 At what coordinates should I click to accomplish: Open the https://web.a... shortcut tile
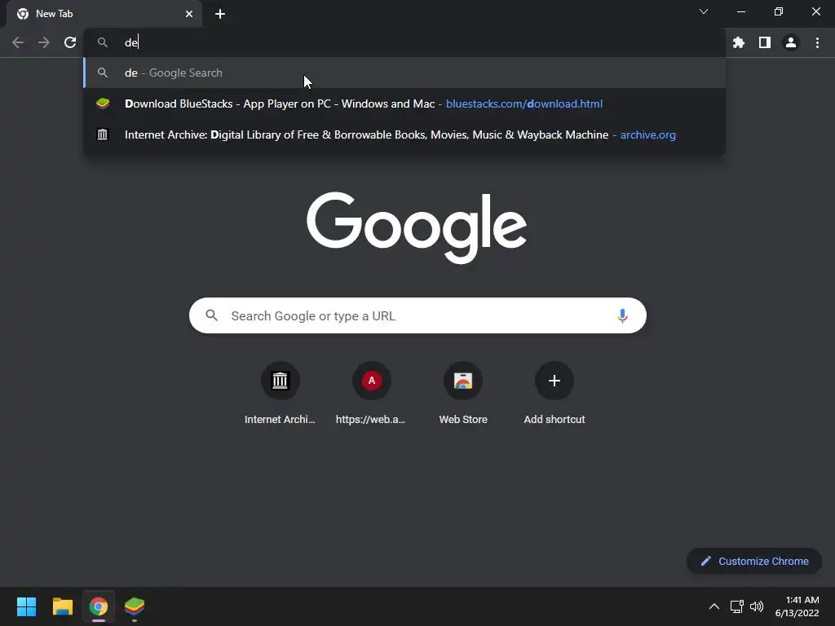(x=371, y=394)
